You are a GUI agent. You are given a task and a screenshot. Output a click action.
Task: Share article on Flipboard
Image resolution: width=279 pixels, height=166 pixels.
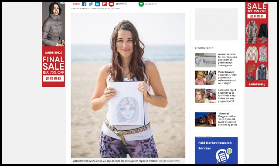105,4
